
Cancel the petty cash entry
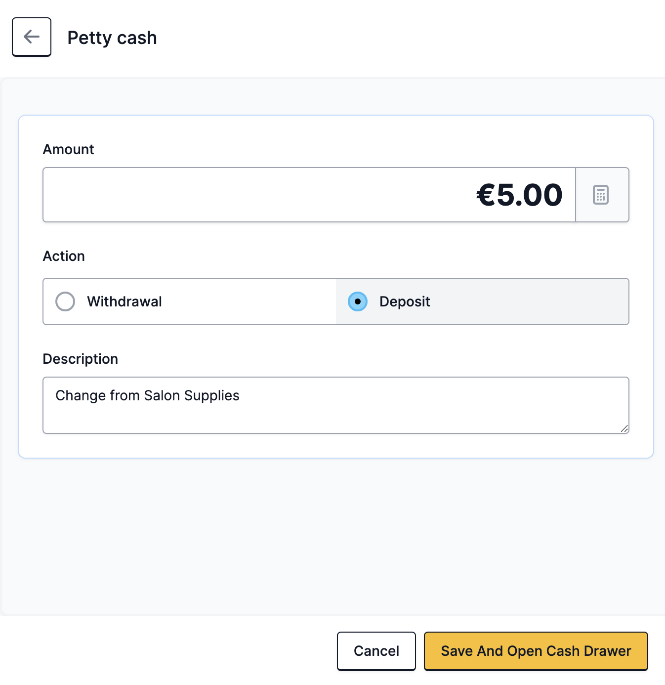pos(376,651)
